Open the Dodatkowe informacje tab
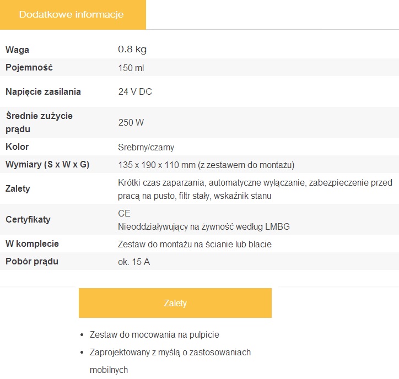 72,14
